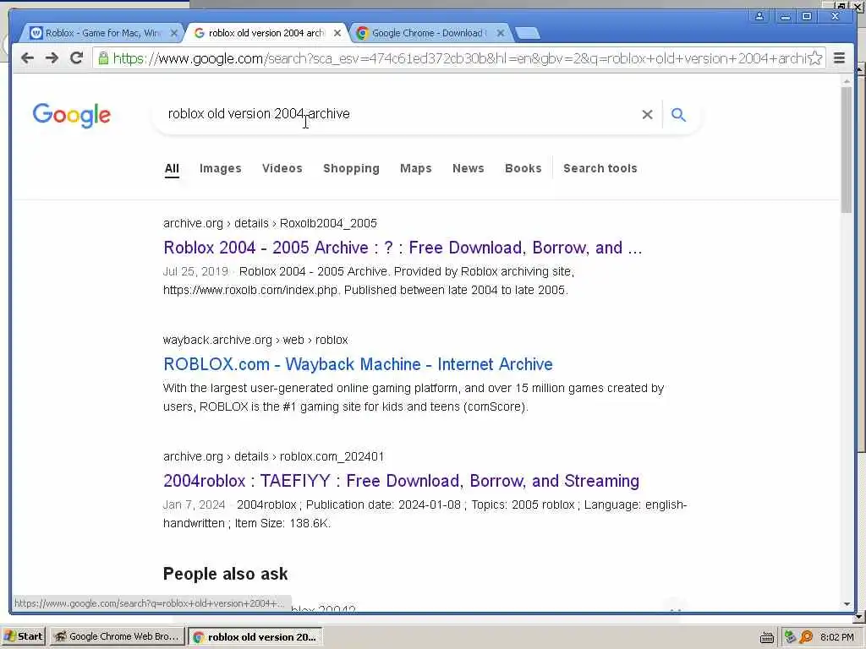866x649 pixels.
Task: Close the roblox old version 2004 tab
Action: (x=337, y=33)
